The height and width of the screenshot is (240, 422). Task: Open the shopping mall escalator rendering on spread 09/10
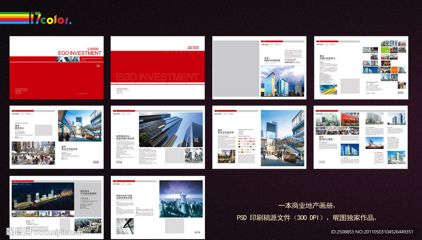tap(283, 138)
